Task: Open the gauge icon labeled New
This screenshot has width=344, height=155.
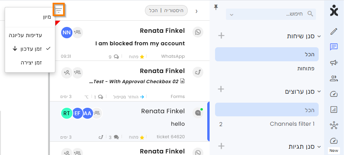Action: (334, 141)
